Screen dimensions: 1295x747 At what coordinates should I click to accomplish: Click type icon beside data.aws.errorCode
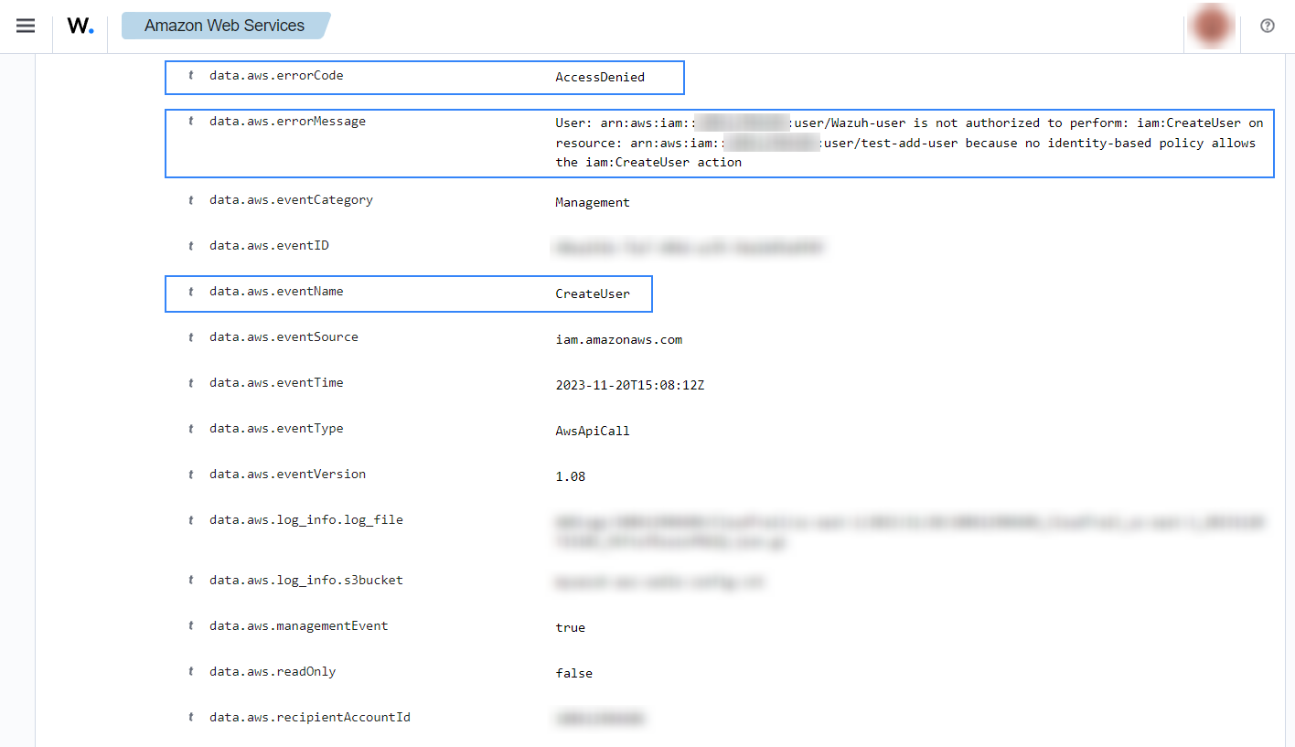click(190, 76)
